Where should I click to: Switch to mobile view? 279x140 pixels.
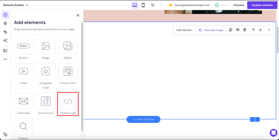[x=143, y=5]
